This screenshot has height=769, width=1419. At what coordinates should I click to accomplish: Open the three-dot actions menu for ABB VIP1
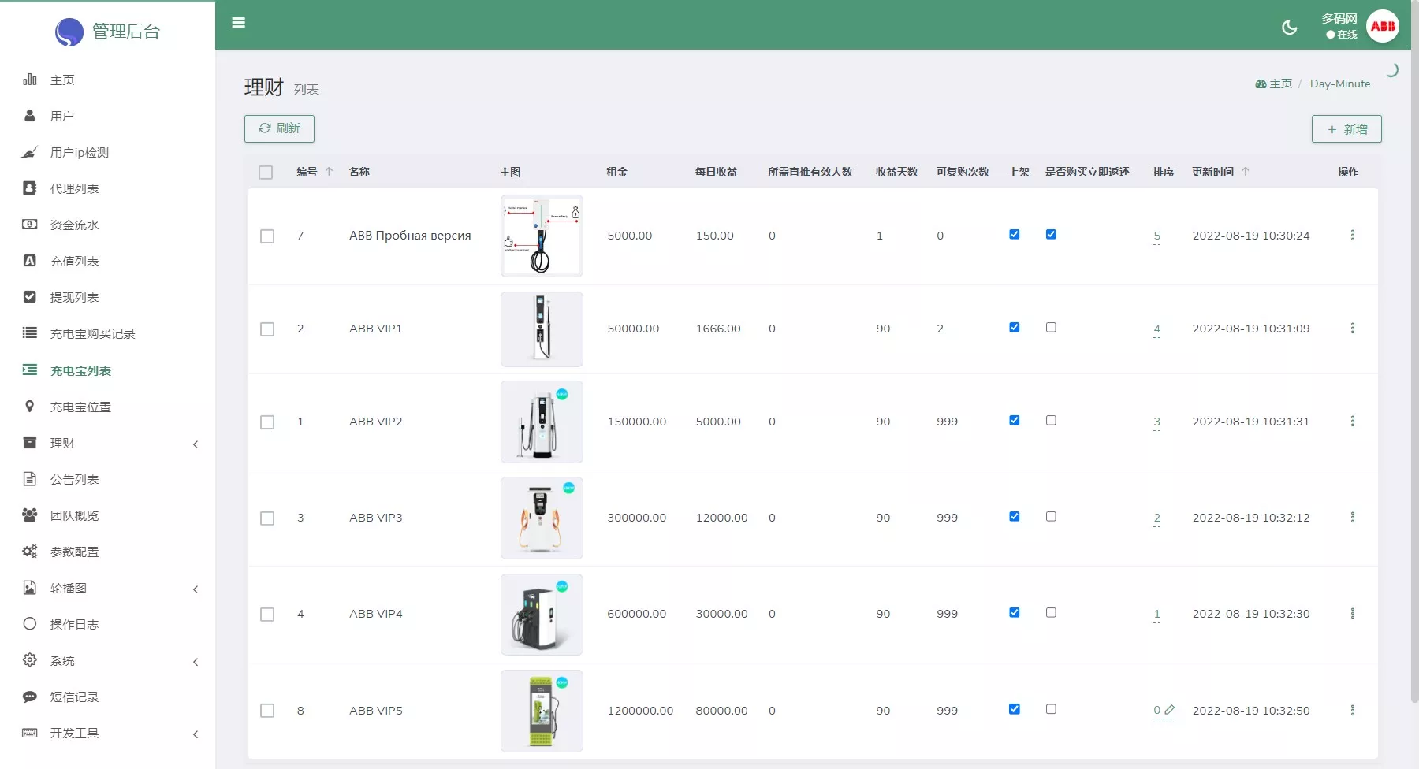coord(1352,329)
